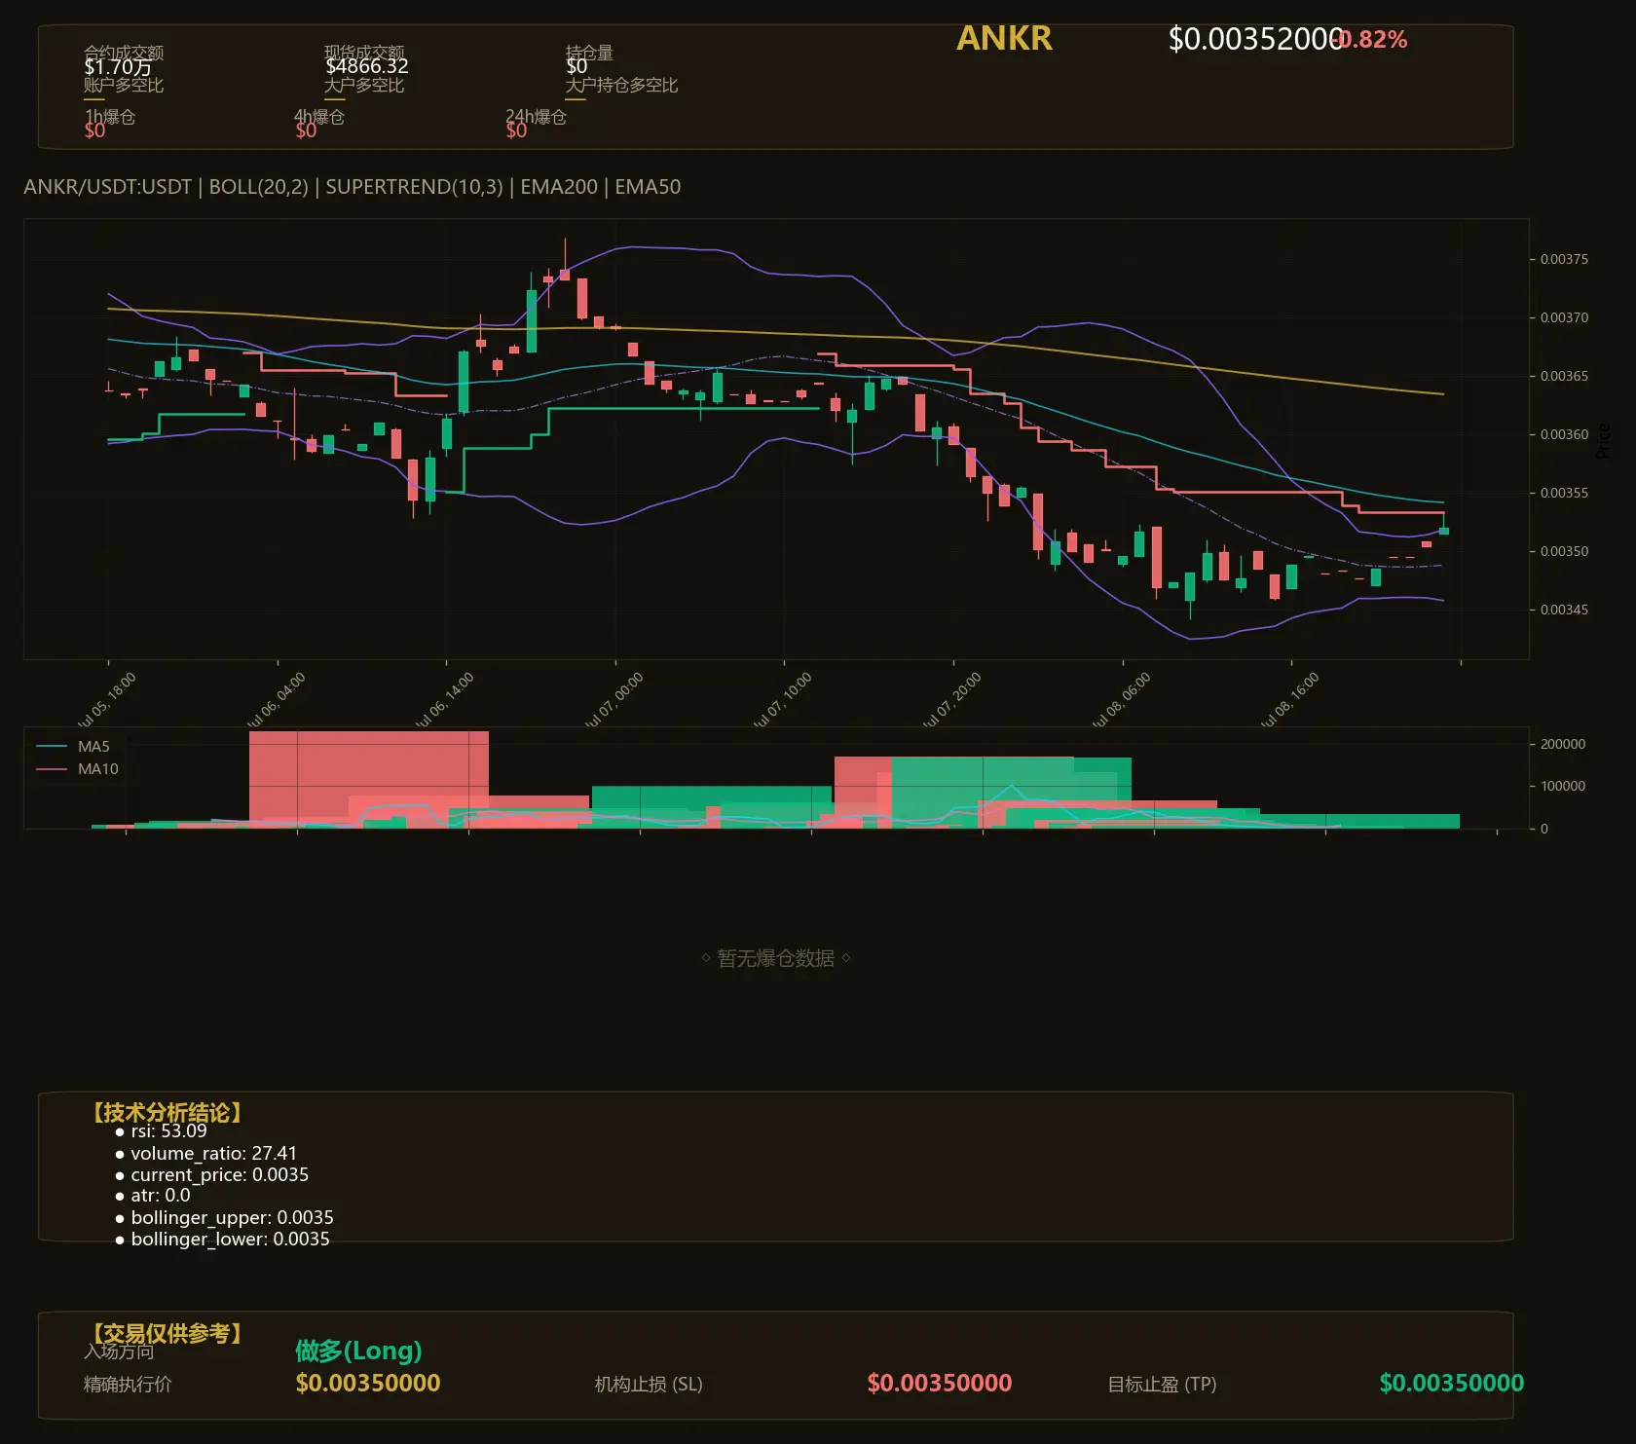
Task: Click the 4h爆仓 label
Action: click(320, 117)
